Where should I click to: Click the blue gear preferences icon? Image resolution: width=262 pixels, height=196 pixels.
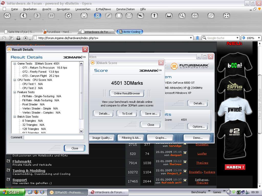[x=97, y=16]
